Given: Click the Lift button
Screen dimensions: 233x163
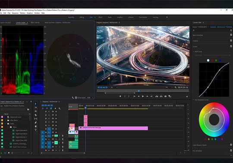Looking at the screenshot, I should tap(157, 96).
